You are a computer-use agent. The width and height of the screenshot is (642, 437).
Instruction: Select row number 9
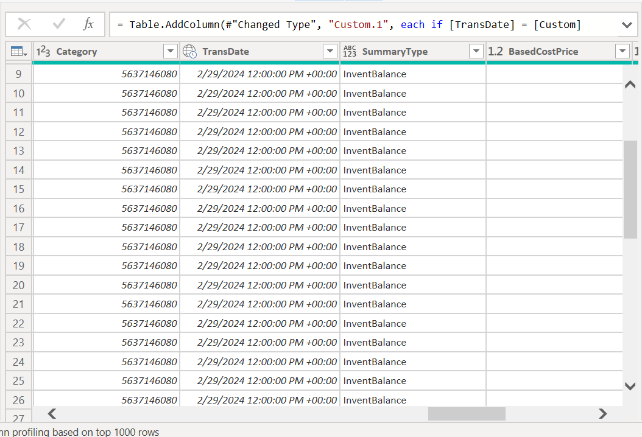point(19,74)
